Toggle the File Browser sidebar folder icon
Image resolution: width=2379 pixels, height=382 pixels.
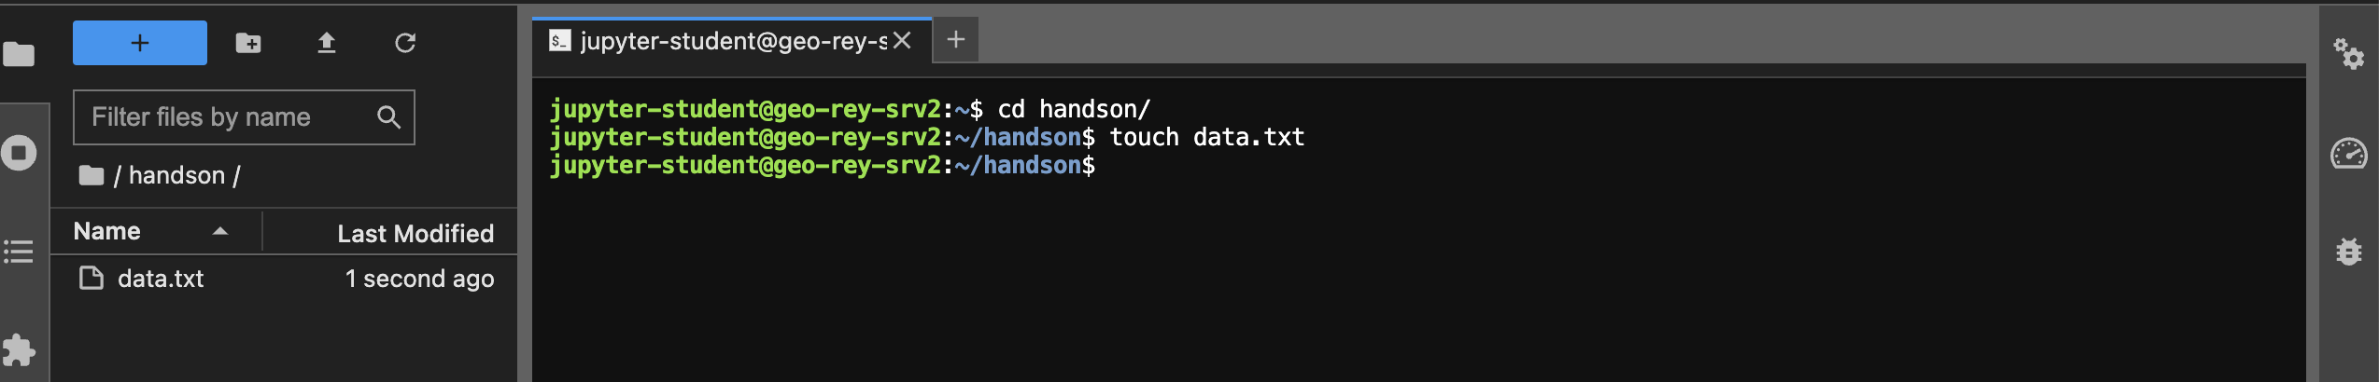pyautogui.click(x=19, y=54)
